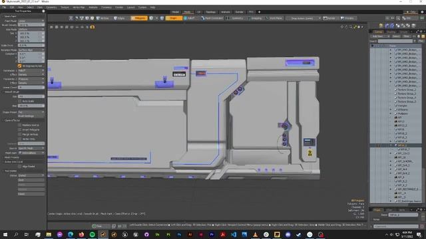
Task: Click the Brush Settings button
Action: click(x=31, y=116)
